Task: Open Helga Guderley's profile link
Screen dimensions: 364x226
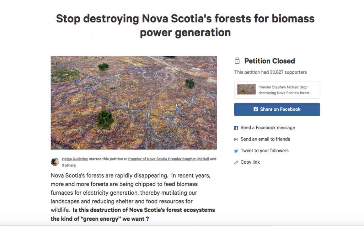Action: point(77,159)
